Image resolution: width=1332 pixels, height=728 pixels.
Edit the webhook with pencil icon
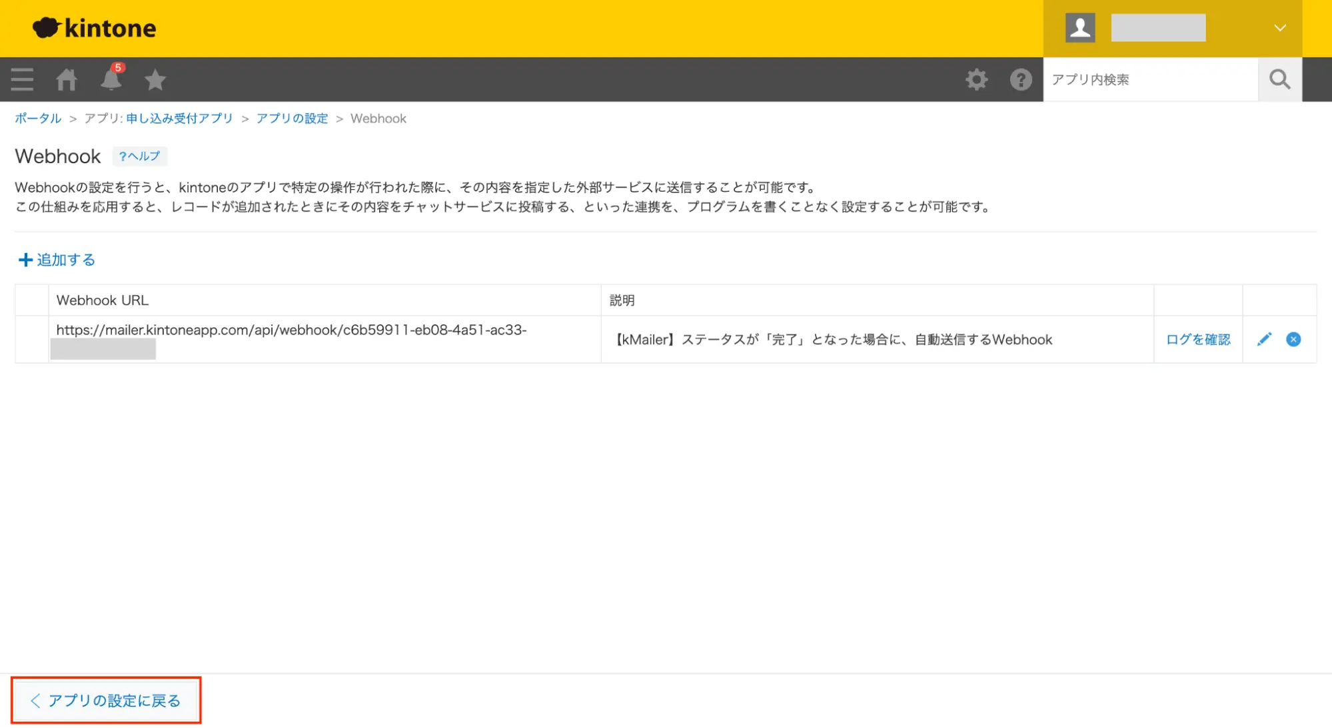click(x=1264, y=339)
